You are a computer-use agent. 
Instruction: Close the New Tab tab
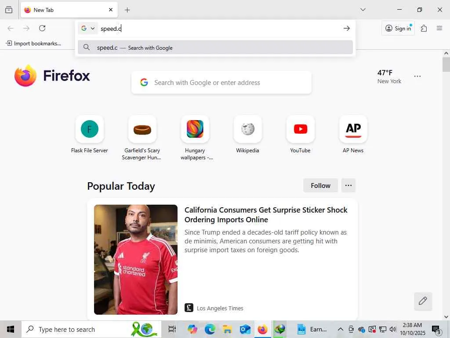coord(111,10)
